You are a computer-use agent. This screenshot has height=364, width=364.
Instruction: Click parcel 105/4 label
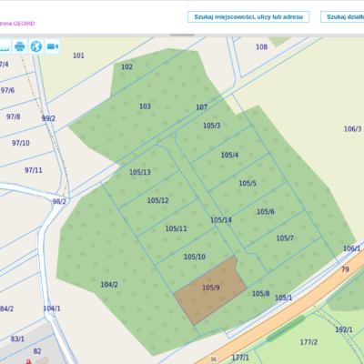tap(229, 155)
